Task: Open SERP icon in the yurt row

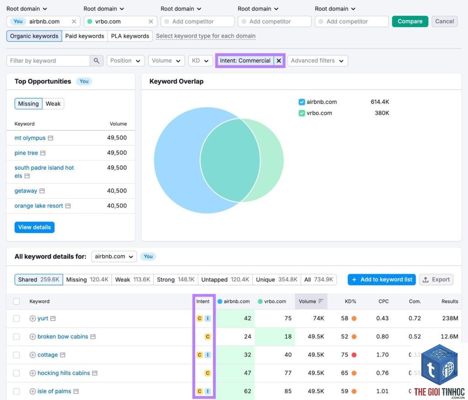Action: (53, 319)
